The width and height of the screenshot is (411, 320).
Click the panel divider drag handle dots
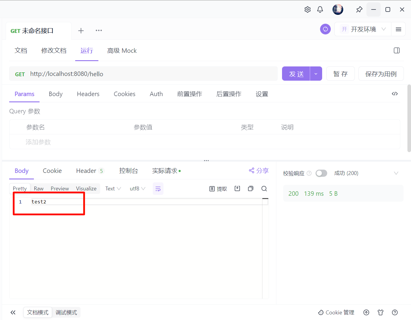click(x=207, y=160)
